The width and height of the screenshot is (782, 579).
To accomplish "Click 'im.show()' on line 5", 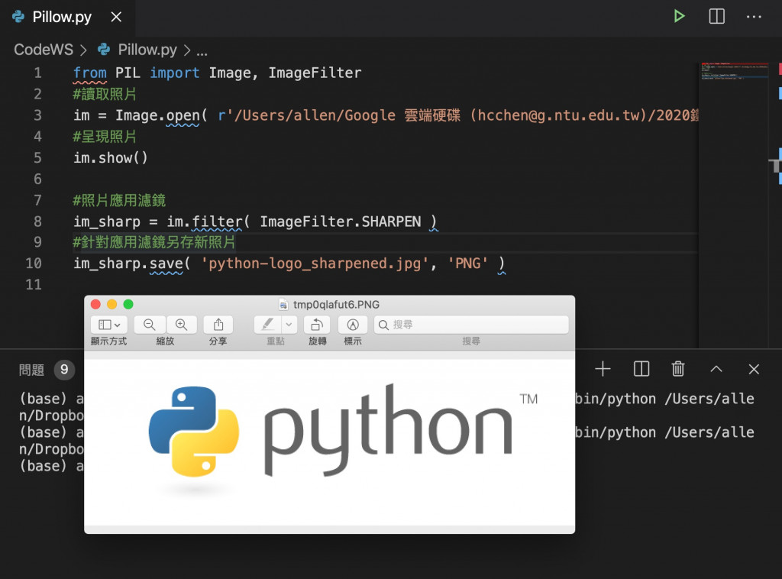I will [110, 158].
